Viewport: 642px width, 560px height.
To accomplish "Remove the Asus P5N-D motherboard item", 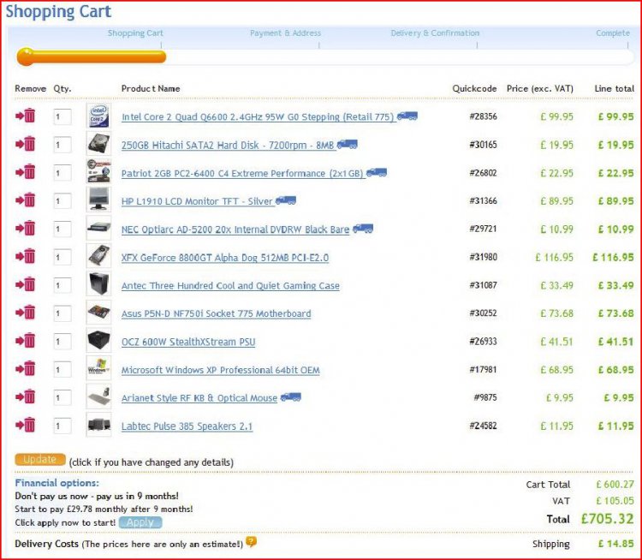I will (26, 313).
